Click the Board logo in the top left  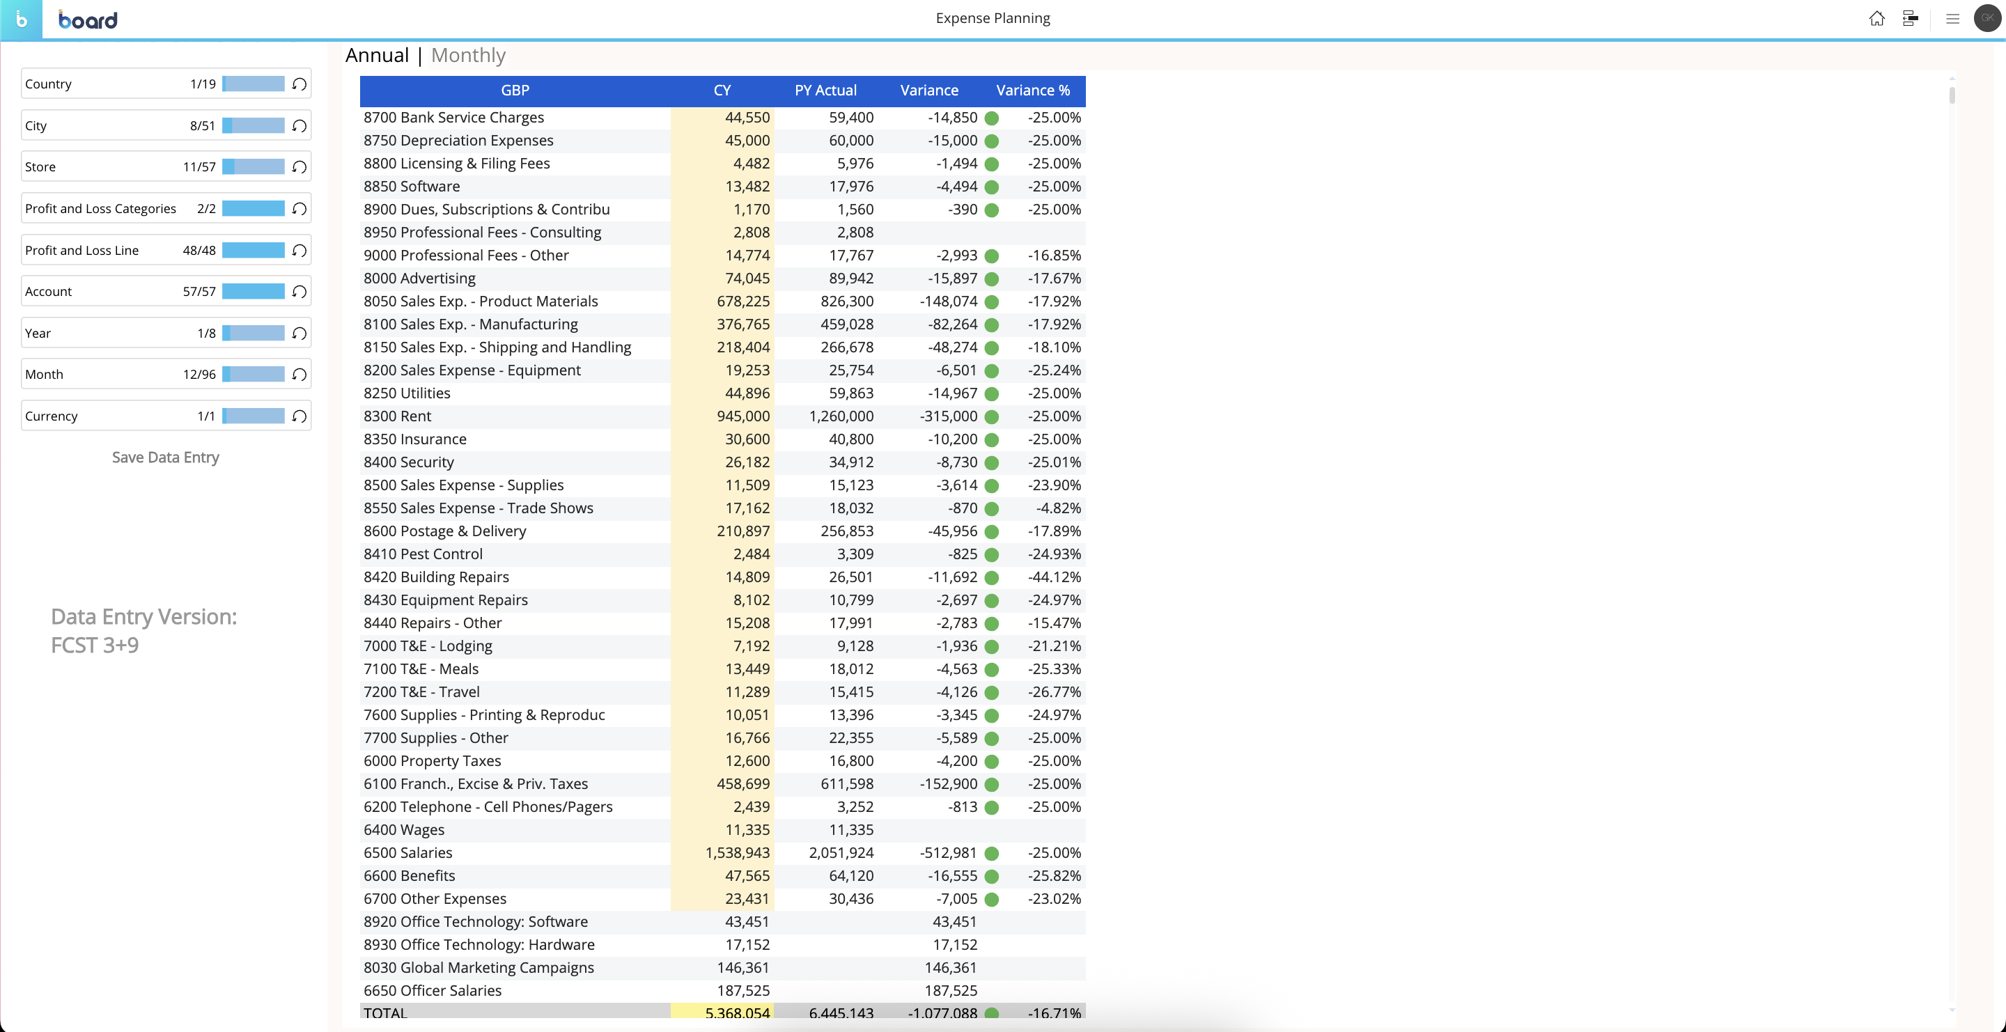pos(87,19)
